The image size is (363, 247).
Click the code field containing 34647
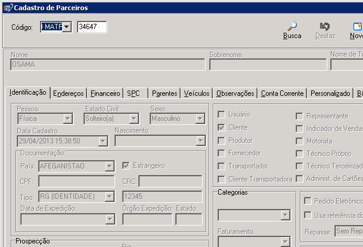[92, 27]
